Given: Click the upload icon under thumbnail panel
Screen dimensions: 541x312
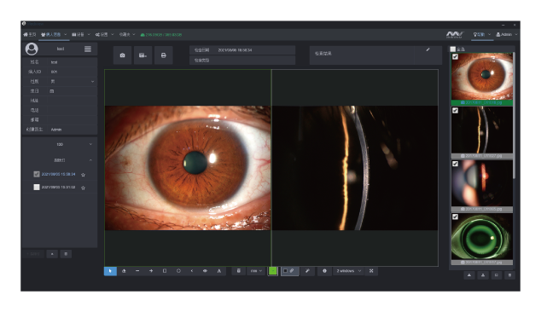Looking at the screenshot, I should click(469, 275).
